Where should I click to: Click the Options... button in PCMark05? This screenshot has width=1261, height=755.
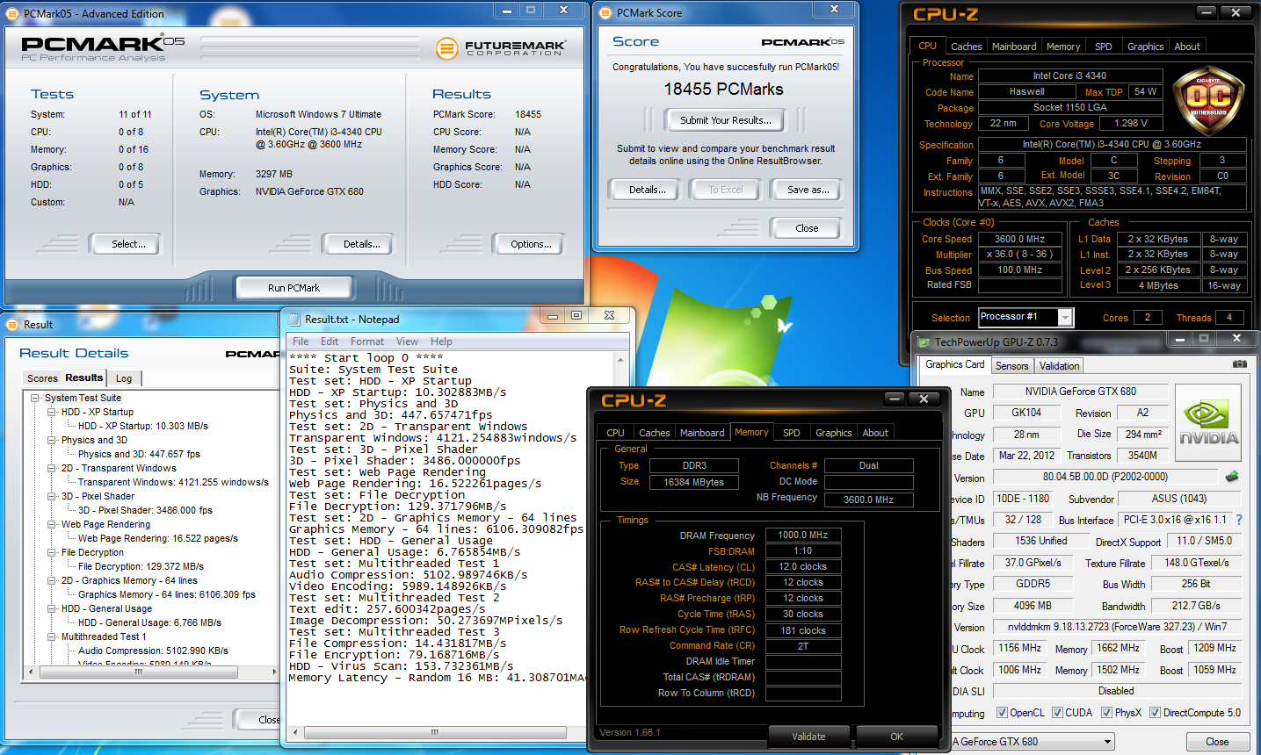click(x=531, y=244)
